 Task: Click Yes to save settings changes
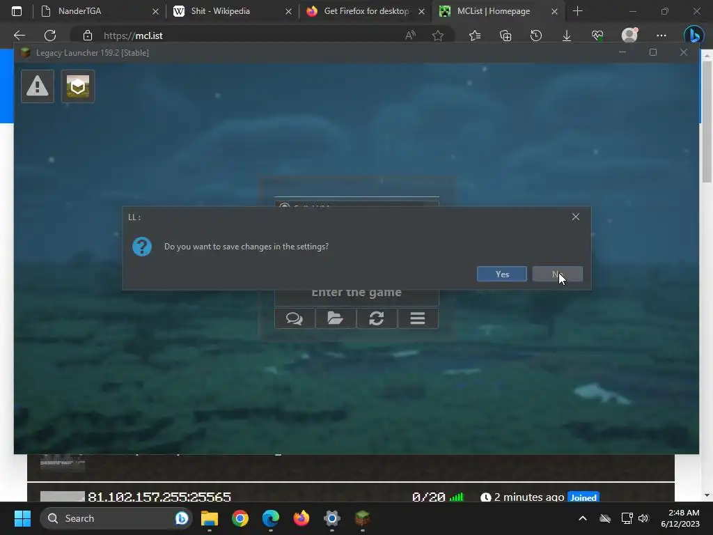[501, 274]
